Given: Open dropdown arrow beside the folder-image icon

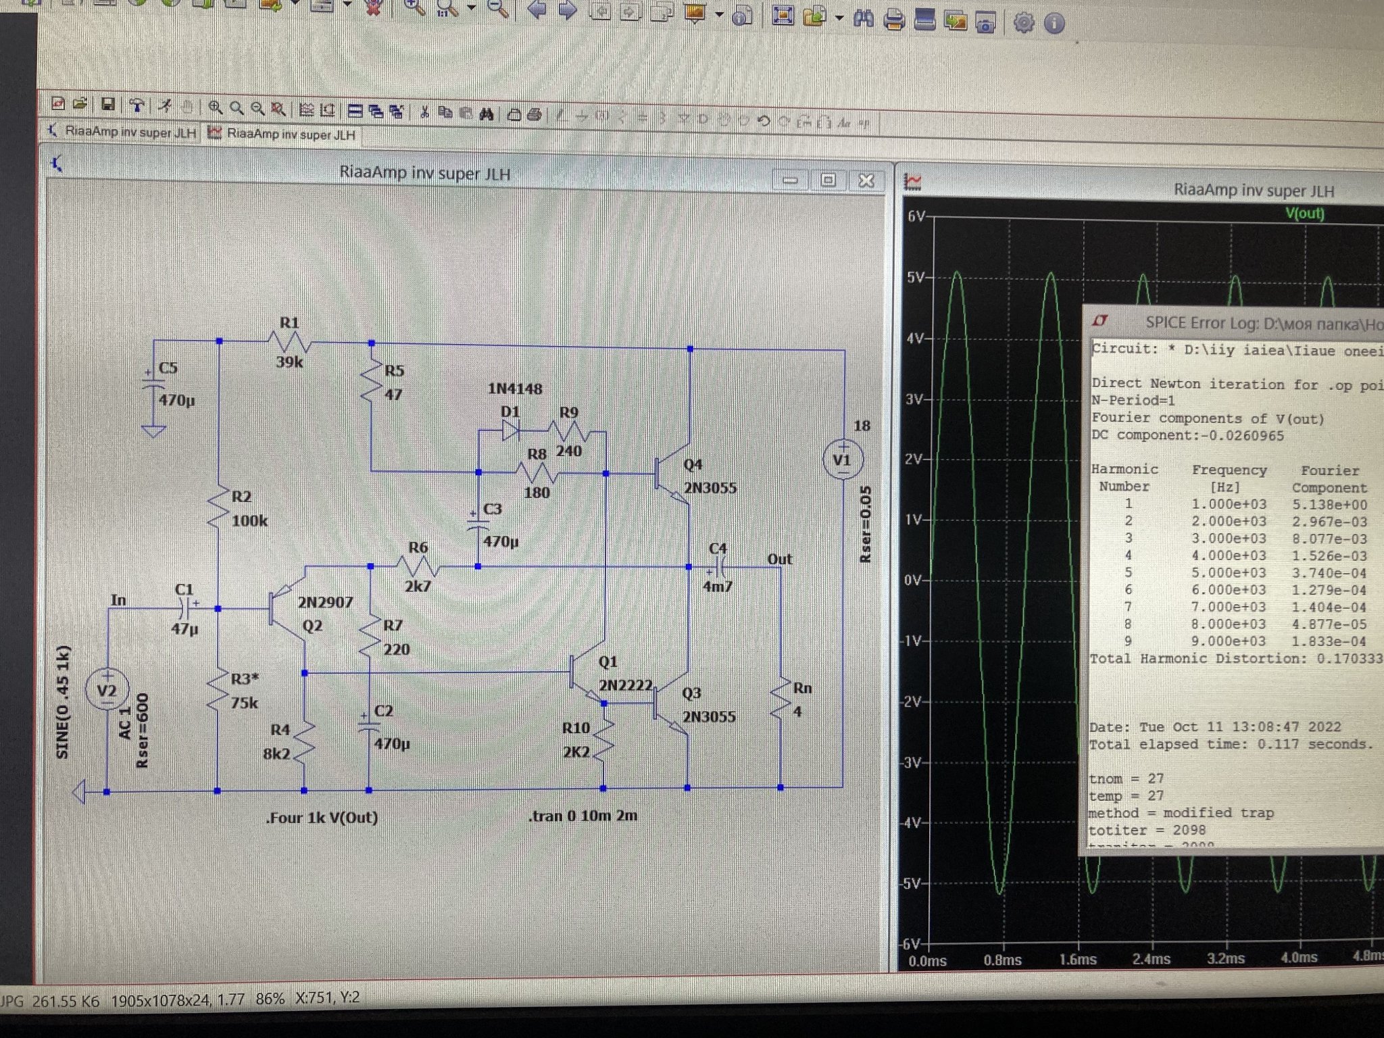Looking at the screenshot, I should tap(840, 17).
